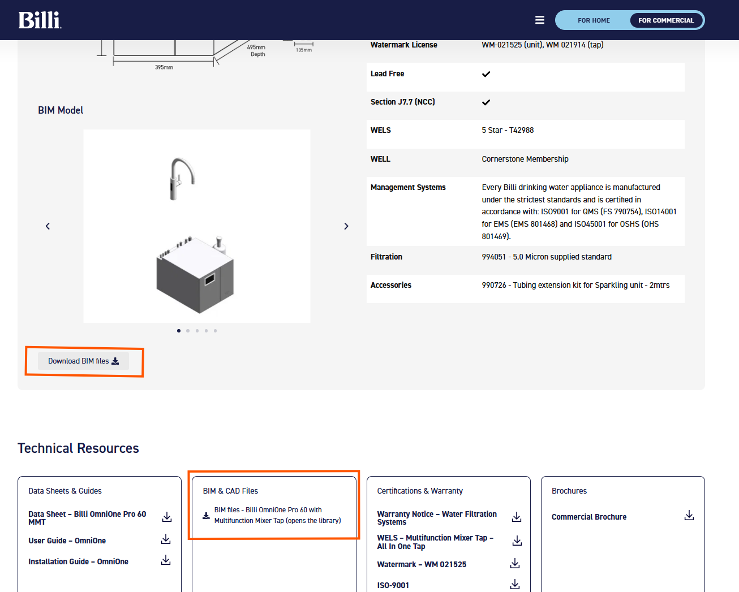This screenshot has height=592, width=739.
Task: Switch to For Home view
Action: tap(594, 20)
